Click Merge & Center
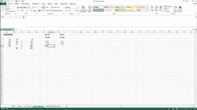Screen dimensions: 197x110 pyautogui.click(x=57, y=11)
